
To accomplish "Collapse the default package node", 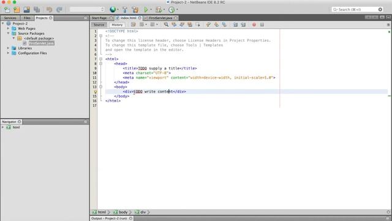I will 13,38.
